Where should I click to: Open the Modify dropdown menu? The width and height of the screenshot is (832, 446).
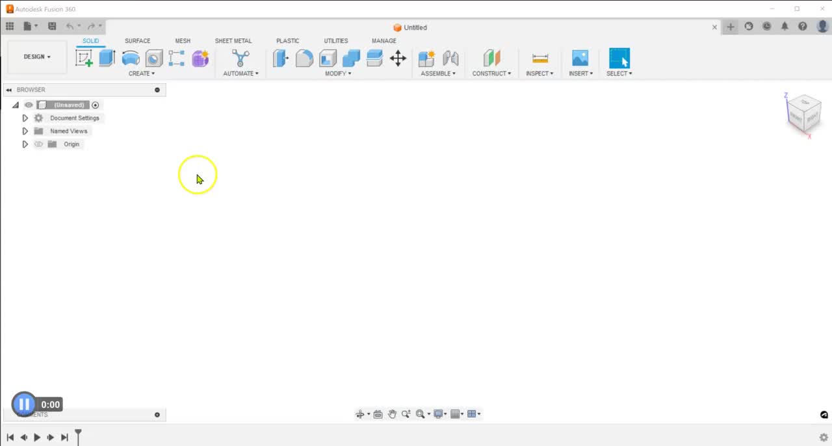click(338, 73)
